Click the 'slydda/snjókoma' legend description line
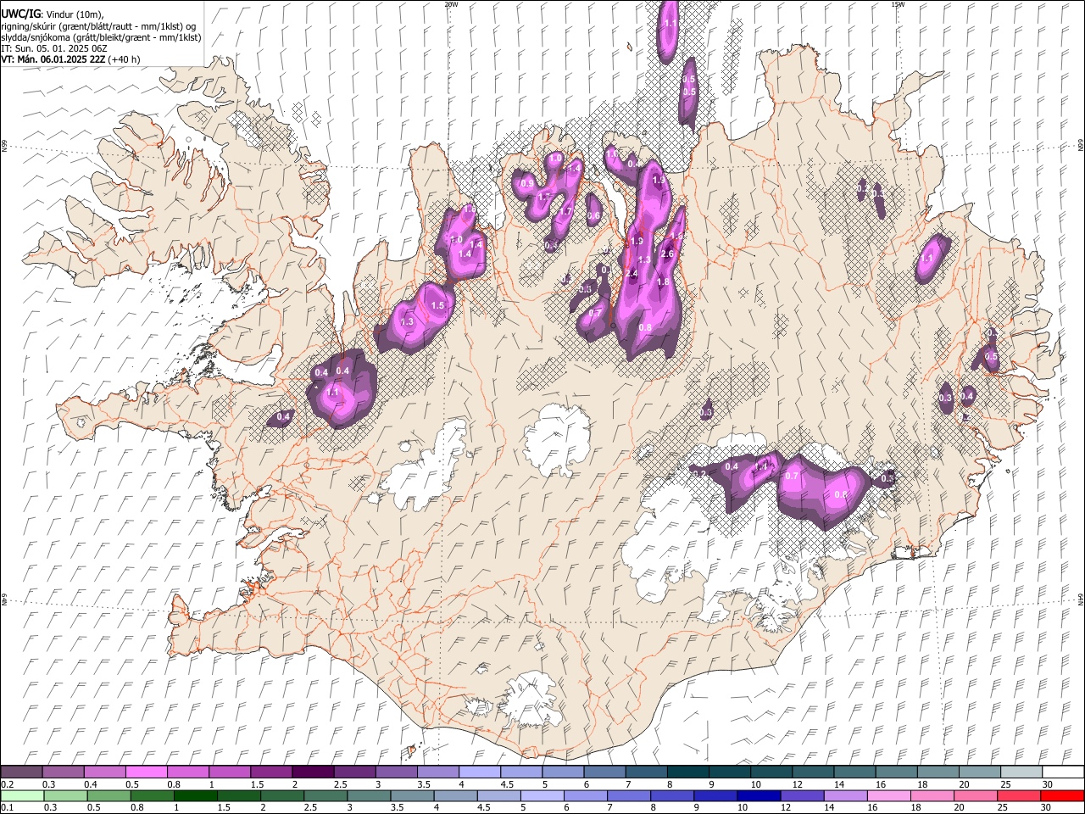The width and height of the screenshot is (1085, 814). pyautogui.click(x=101, y=37)
